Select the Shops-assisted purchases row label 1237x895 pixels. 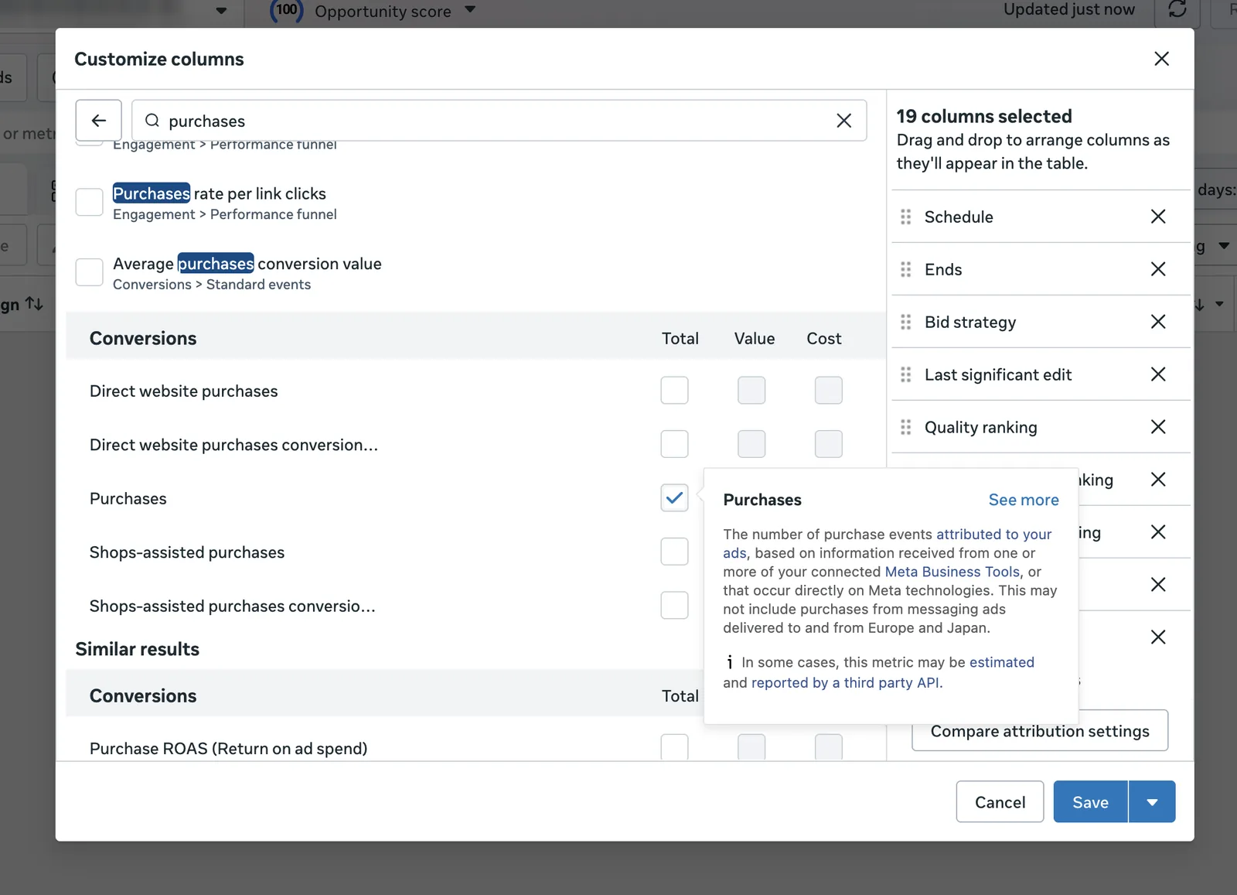click(x=187, y=552)
